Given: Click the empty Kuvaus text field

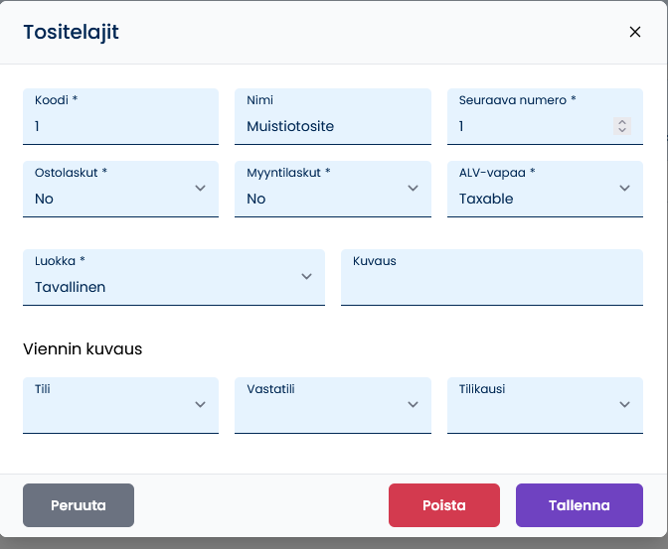Looking at the screenshot, I should pyautogui.click(x=492, y=278).
